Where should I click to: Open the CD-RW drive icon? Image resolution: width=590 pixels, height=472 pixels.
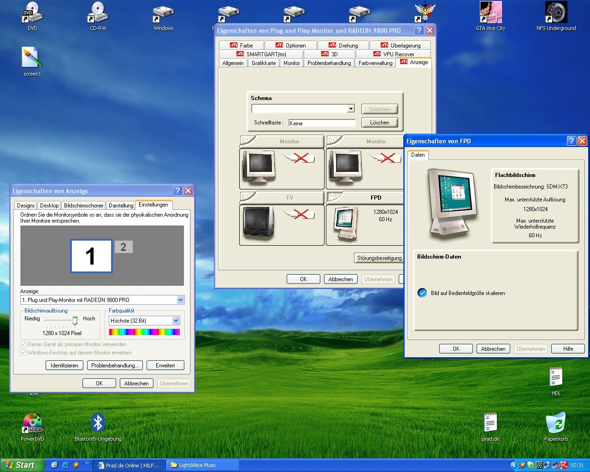coord(98,13)
